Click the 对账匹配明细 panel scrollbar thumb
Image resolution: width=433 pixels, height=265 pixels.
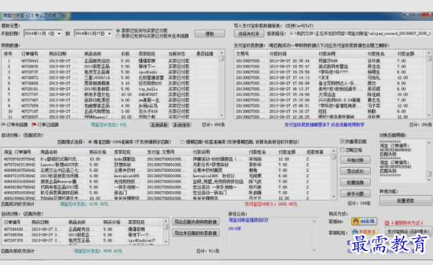pos(428,174)
